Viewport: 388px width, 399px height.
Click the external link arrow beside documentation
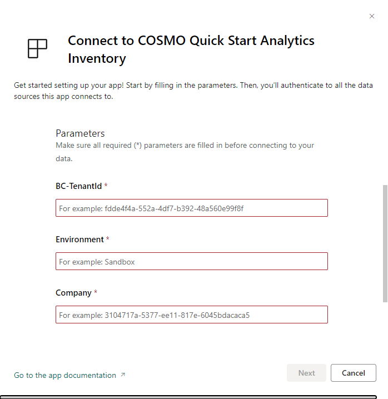[x=123, y=375]
